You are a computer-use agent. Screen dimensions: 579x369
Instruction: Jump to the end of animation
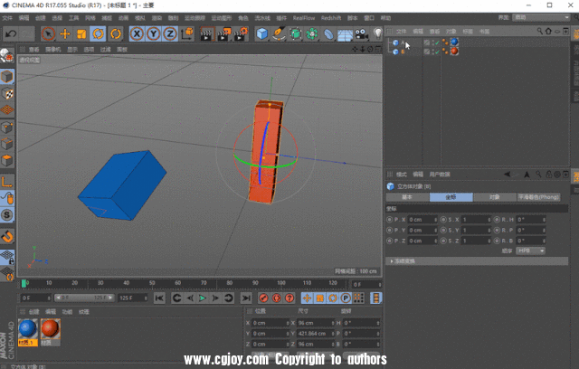(x=246, y=298)
